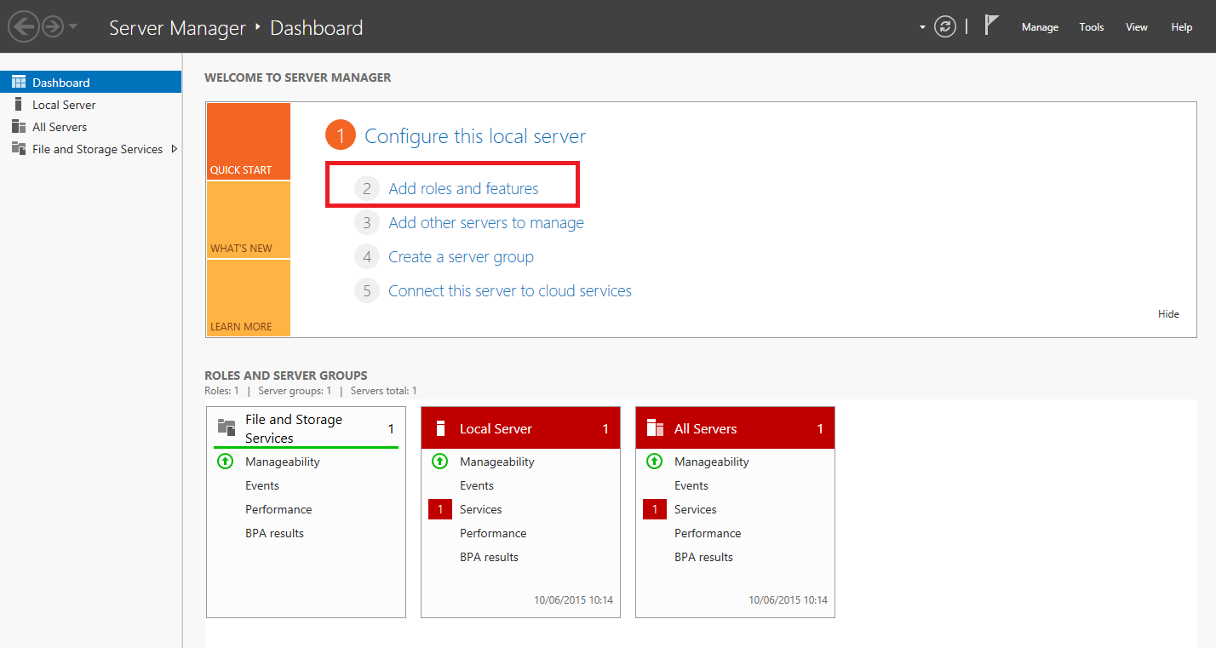Open the Tools menu

click(1092, 27)
